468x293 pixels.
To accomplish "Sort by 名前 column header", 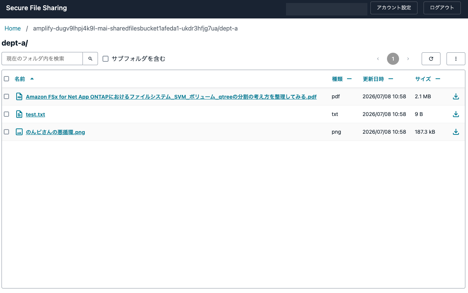I will pos(20,79).
